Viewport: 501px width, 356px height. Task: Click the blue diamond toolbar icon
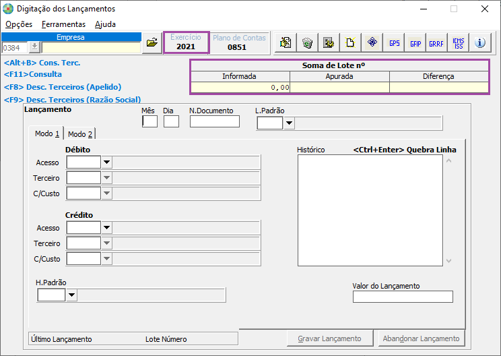coord(372,42)
